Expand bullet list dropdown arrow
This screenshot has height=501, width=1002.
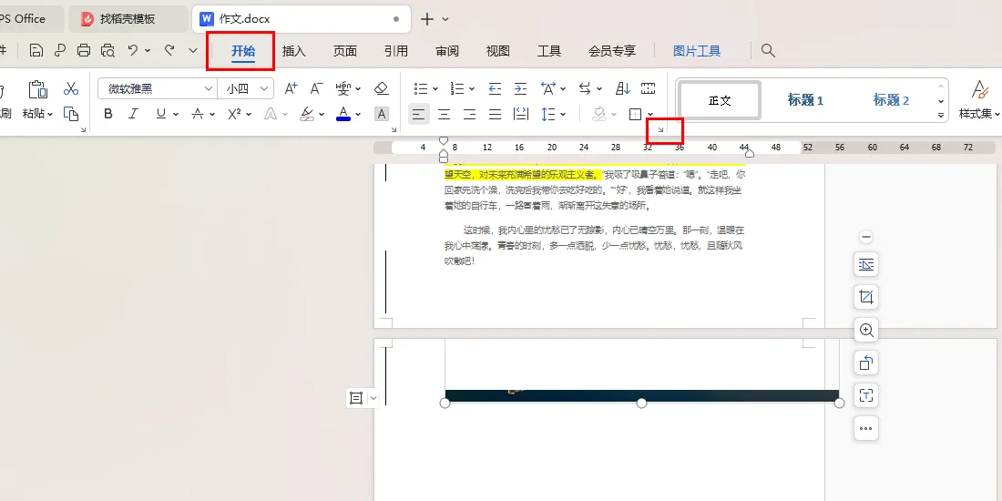click(x=435, y=89)
